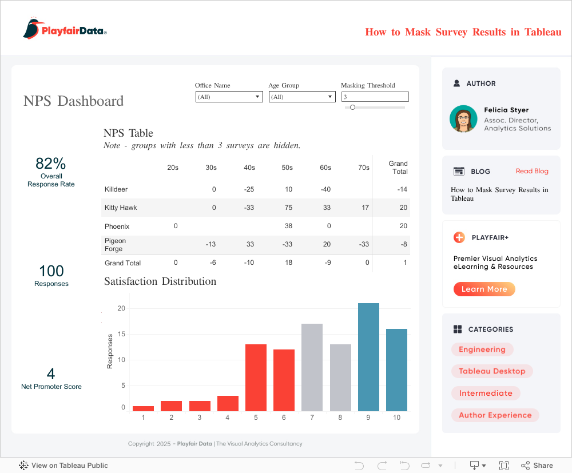Screen dimensions: 572x473
Task: Share the dashboard via Share button
Action: 537,465
